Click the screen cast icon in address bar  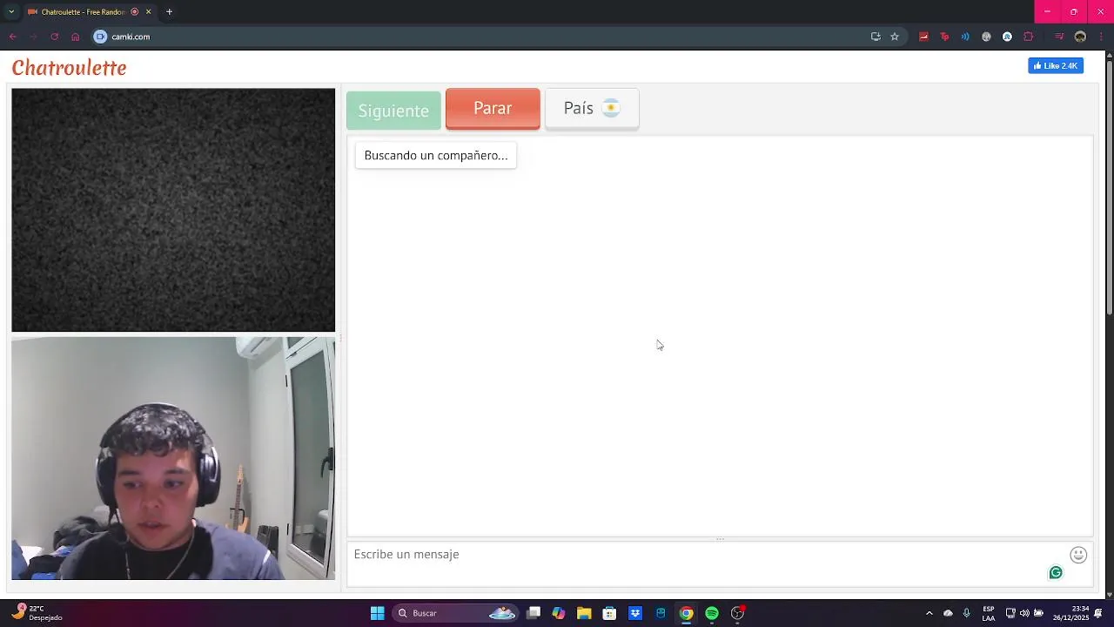(x=876, y=37)
